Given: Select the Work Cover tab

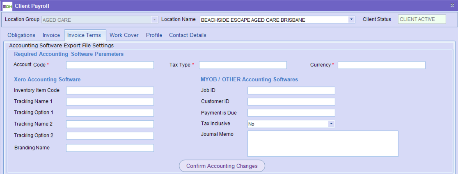Looking at the screenshot, I should [124, 35].
